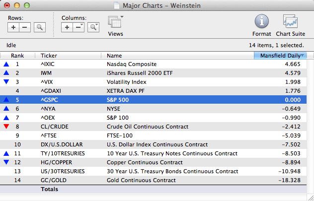Open the Columns search magnifier dropdown
This screenshot has width=314, height=201.
click(93, 27)
